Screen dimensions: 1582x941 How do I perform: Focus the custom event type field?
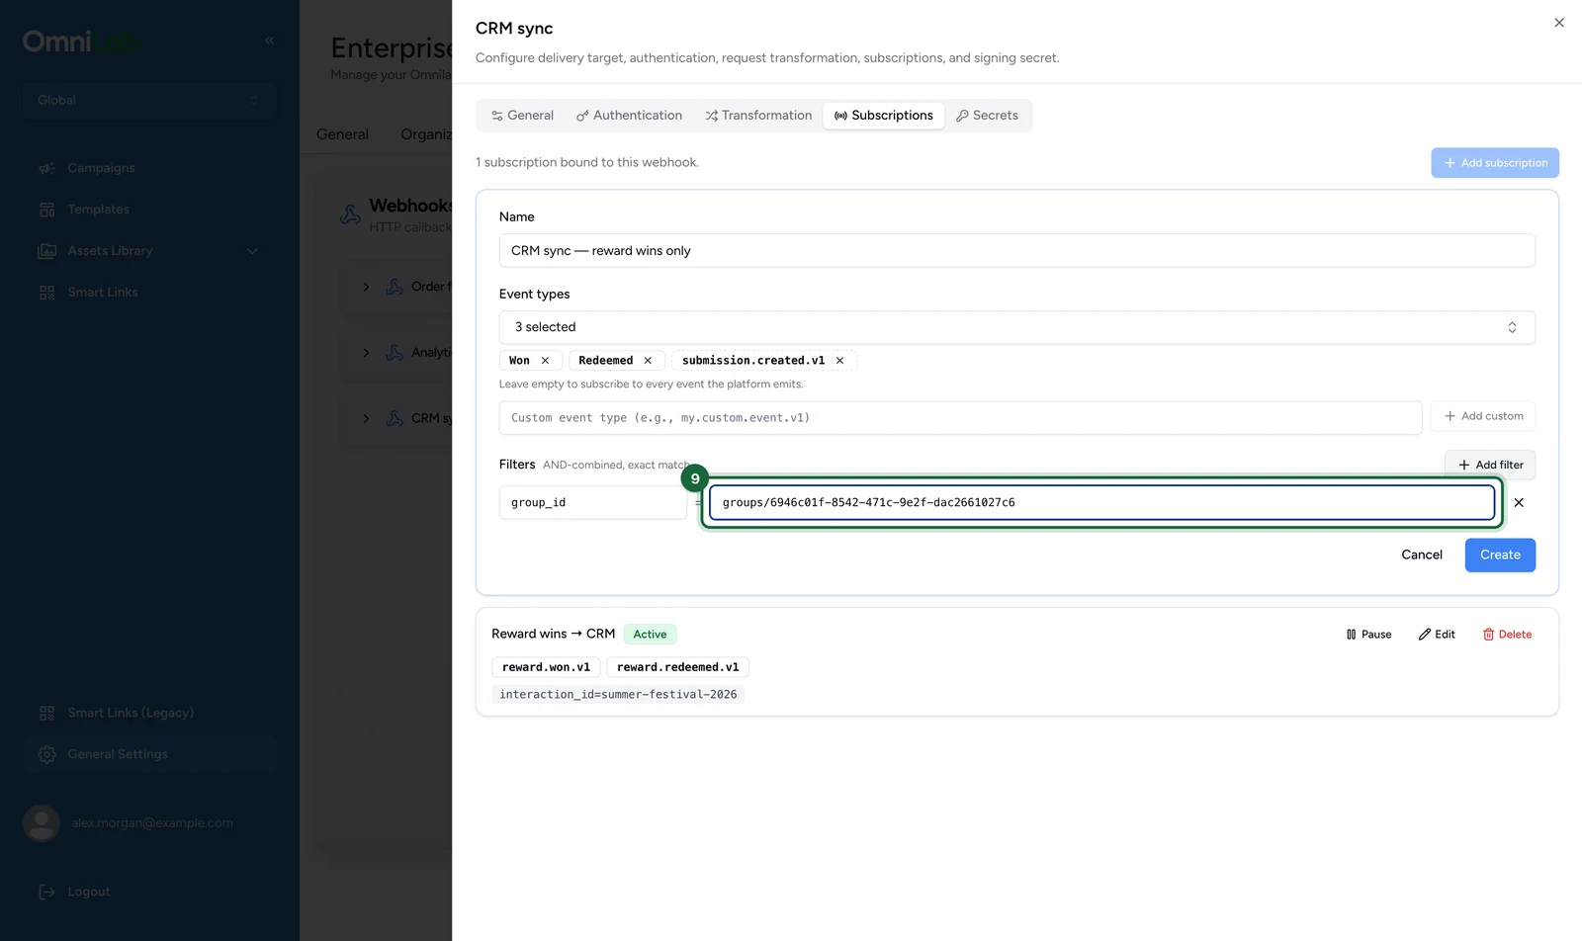(960, 418)
